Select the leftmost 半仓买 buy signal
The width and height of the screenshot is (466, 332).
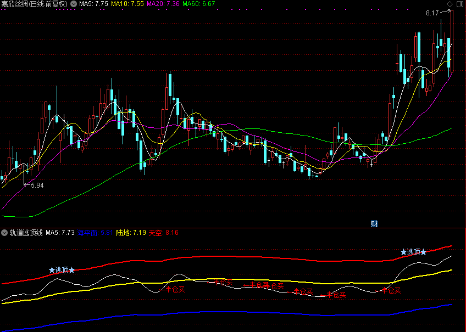(173, 289)
